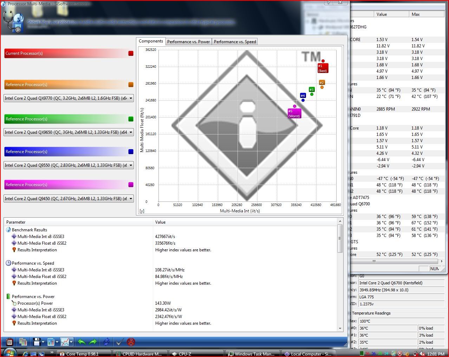Open the Core 2 Quad Q9550 dropdown
The image size is (449, 357).
pos(69,165)
